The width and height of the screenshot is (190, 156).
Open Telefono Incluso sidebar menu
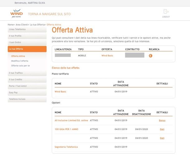pyautogui.click(x=27, y=99)
